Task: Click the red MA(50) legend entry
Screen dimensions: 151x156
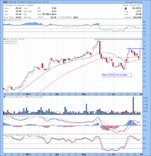Action: [x=10, y=43]
